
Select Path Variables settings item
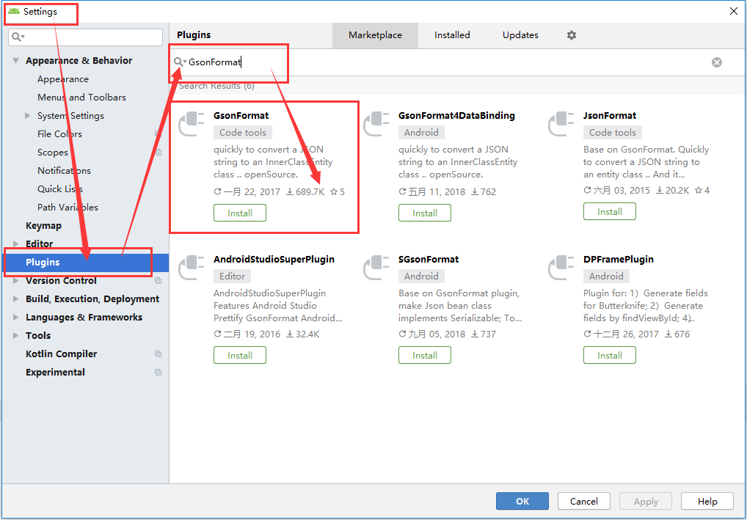(x=68, y=207)
